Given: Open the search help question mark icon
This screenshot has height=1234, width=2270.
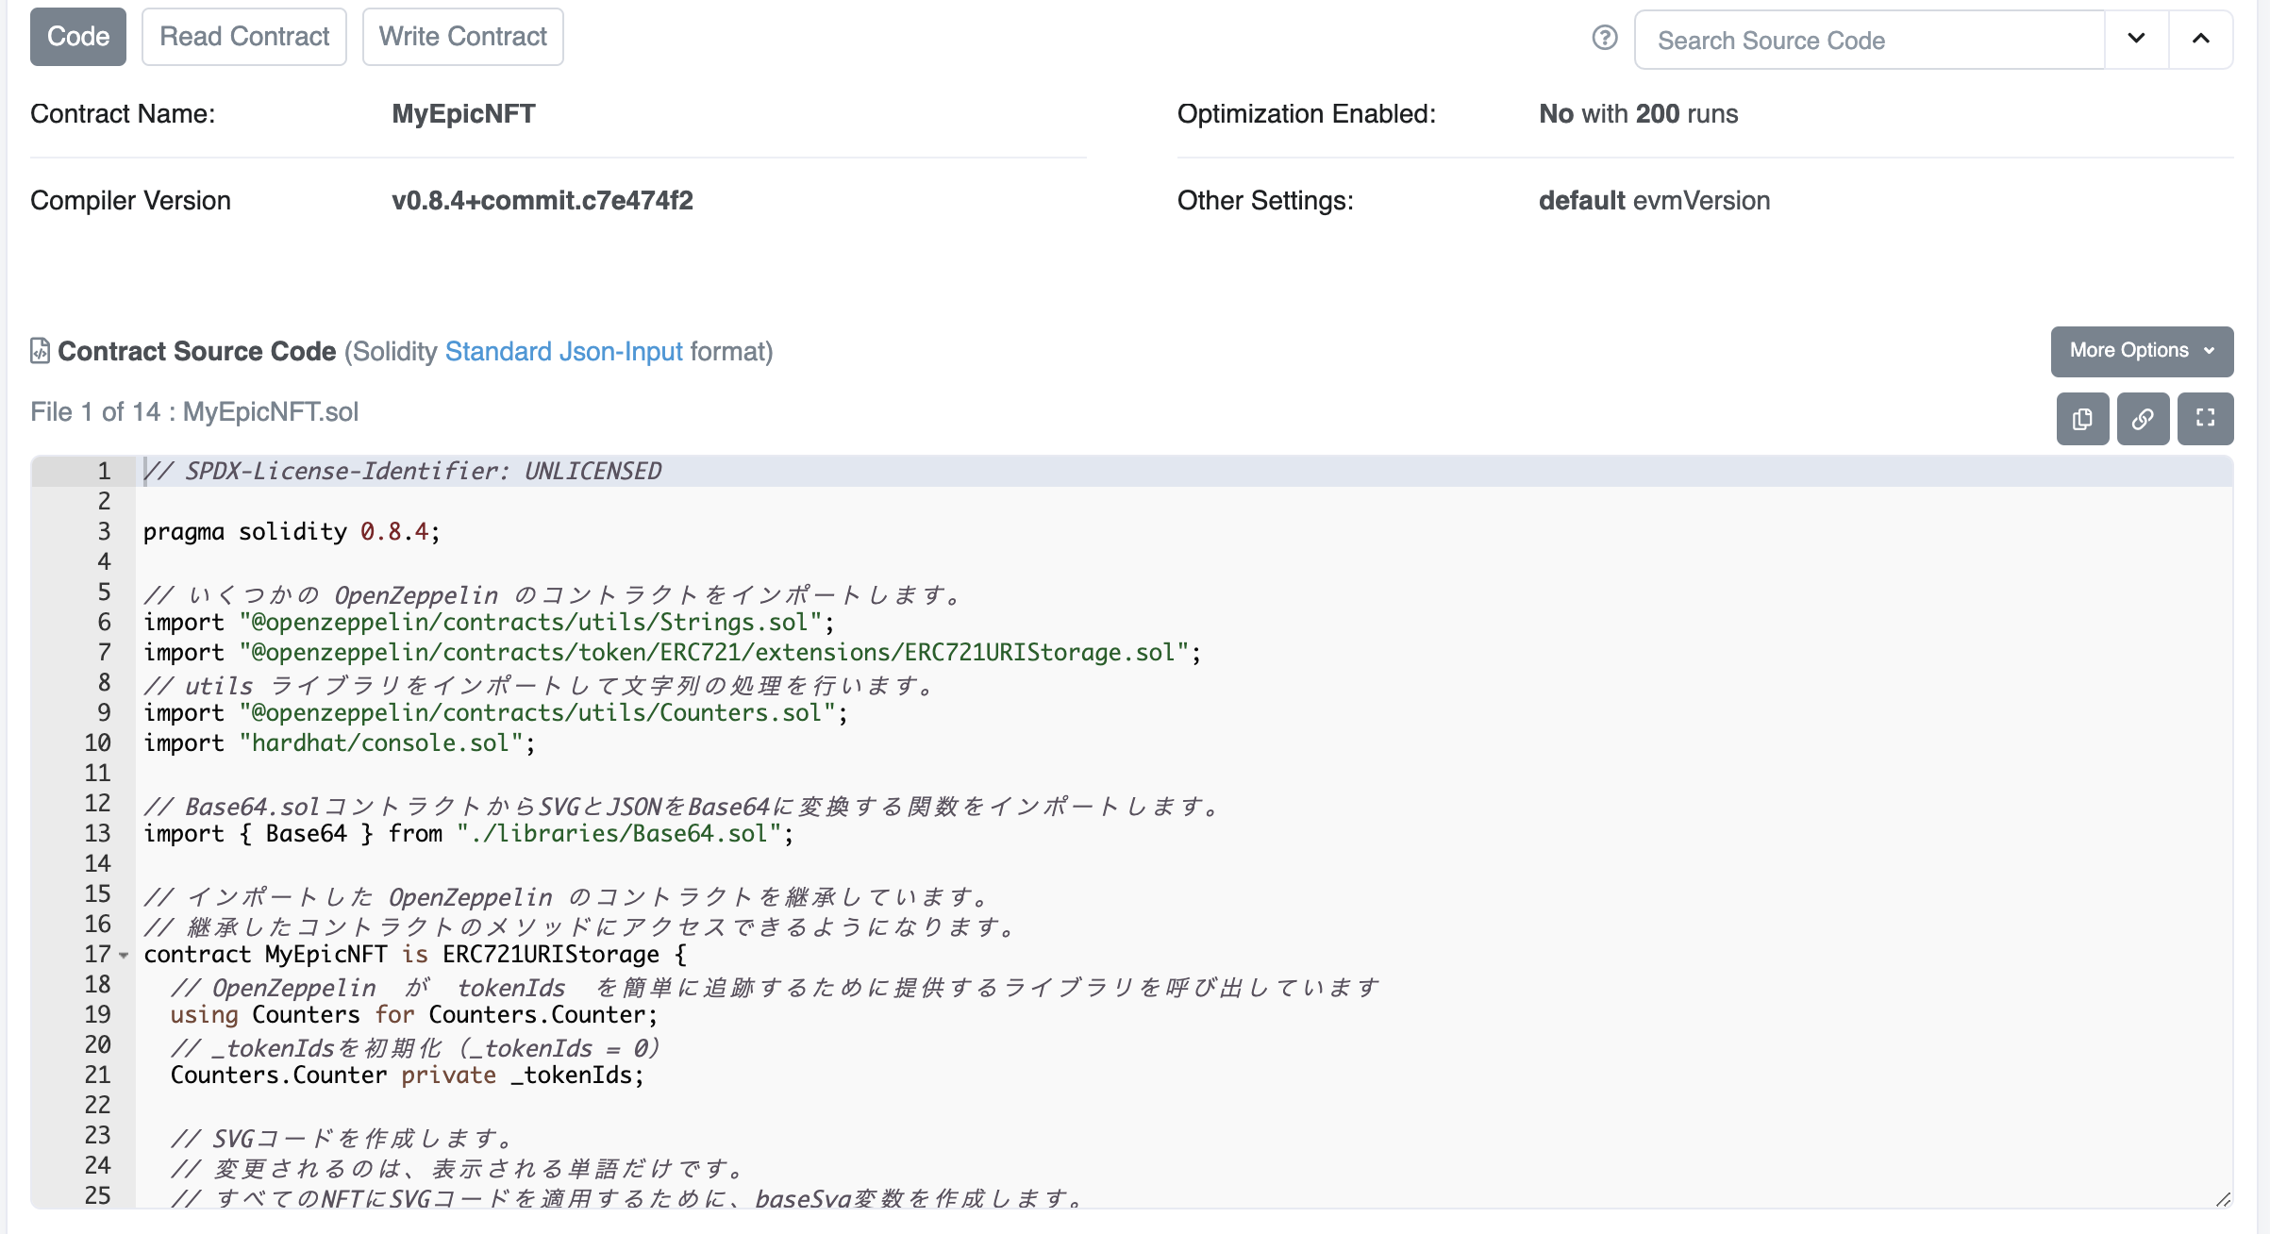Looking at the screenshot, I should click(1604, 38).
